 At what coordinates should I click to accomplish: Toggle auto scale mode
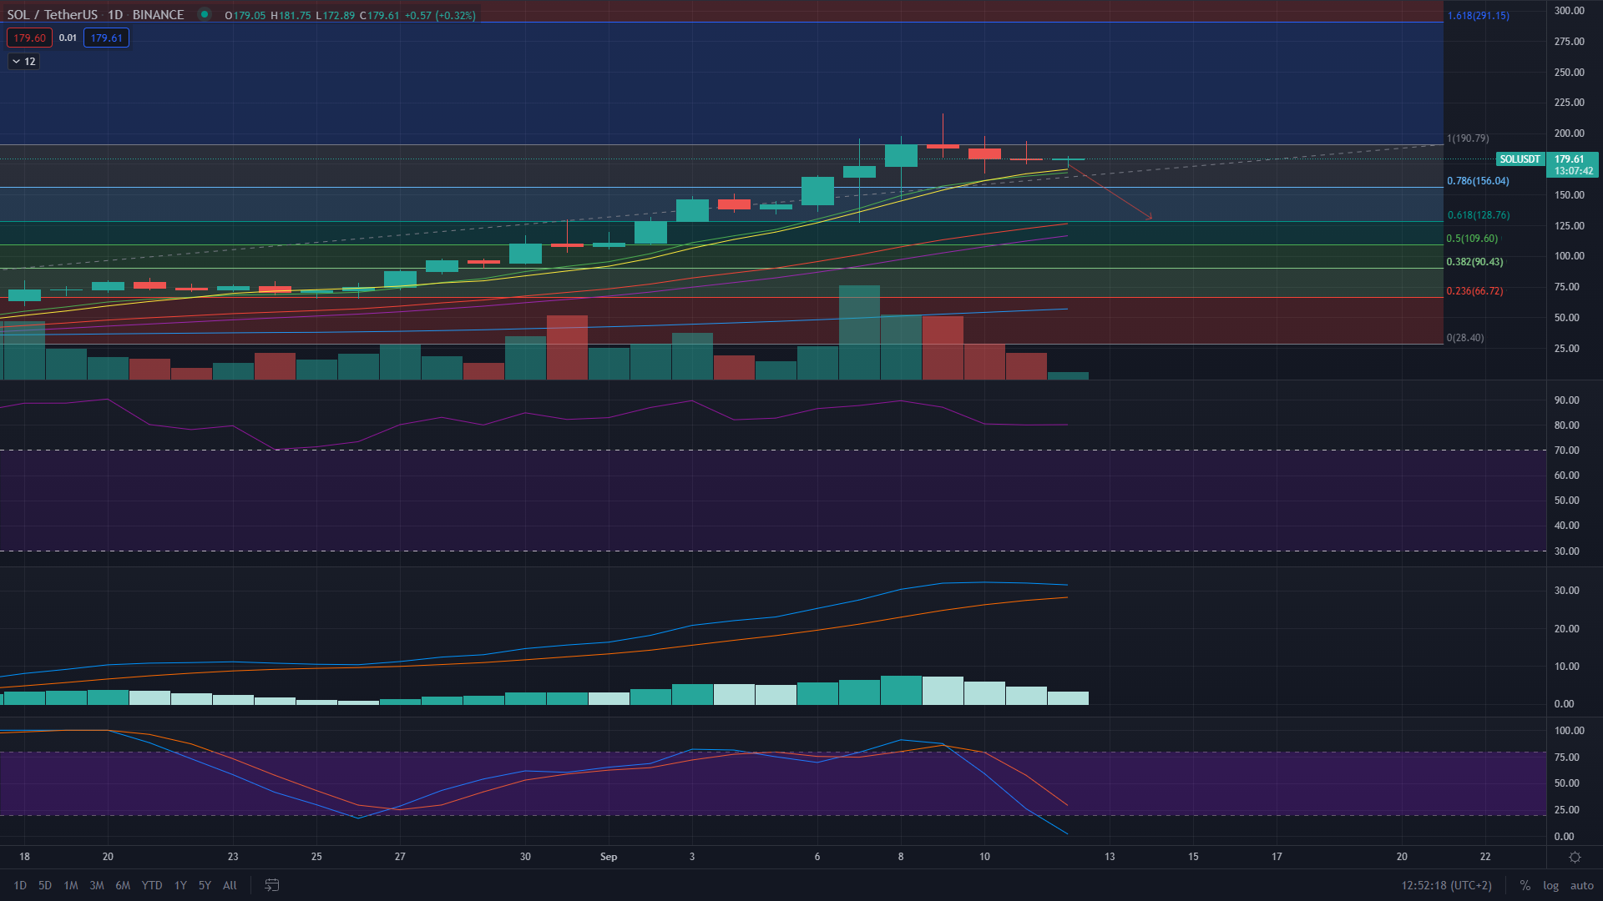click(1581, 885)
